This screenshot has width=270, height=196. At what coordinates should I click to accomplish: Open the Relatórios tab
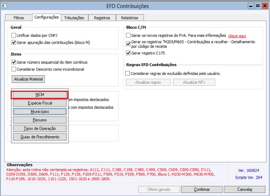pyautogui.click(x=130, y=18)
